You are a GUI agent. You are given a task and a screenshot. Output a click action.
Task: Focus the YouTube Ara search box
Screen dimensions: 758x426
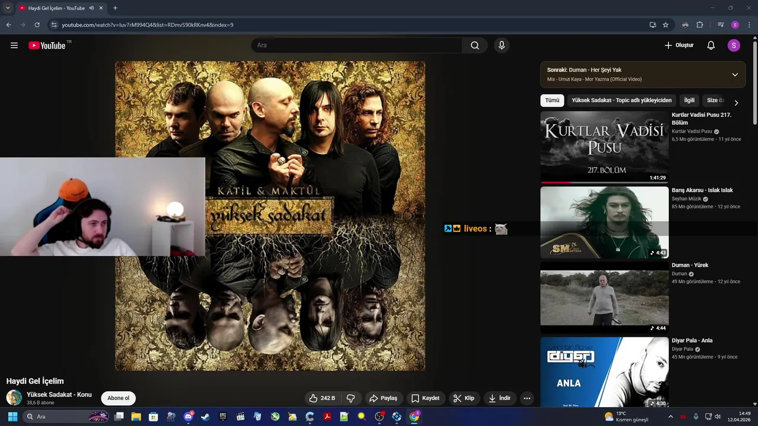tap(358, 46)
